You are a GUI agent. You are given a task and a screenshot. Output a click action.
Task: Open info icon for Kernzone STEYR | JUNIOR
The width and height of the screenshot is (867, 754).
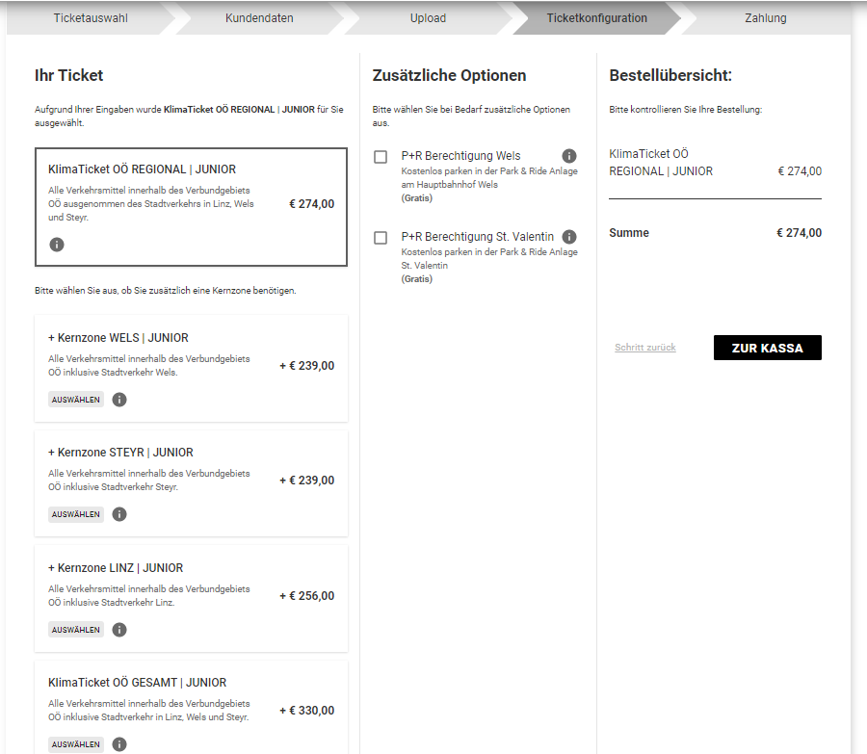tap(119, 514)
